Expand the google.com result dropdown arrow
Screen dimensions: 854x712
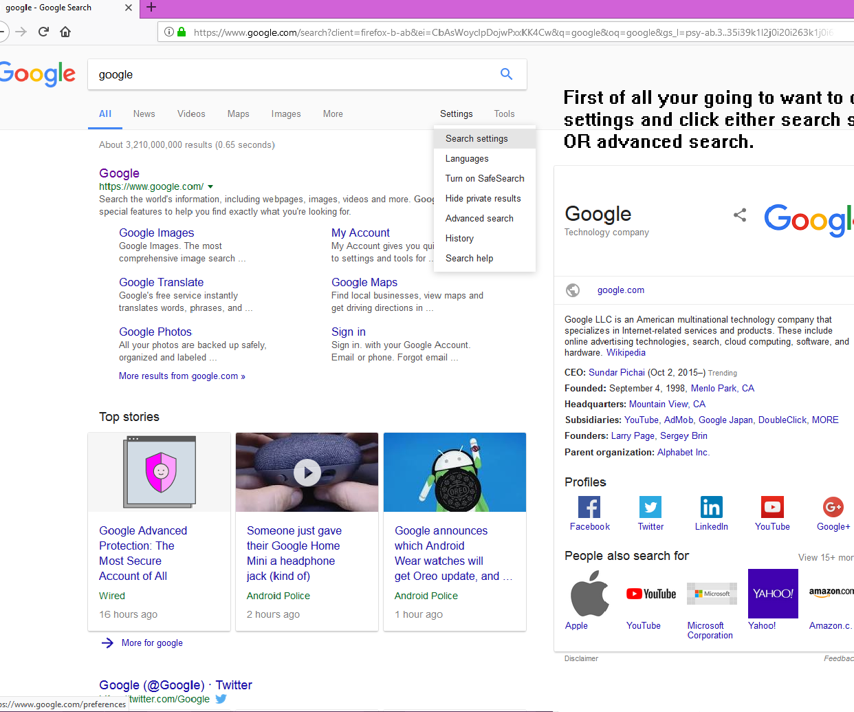coord(210,186)
